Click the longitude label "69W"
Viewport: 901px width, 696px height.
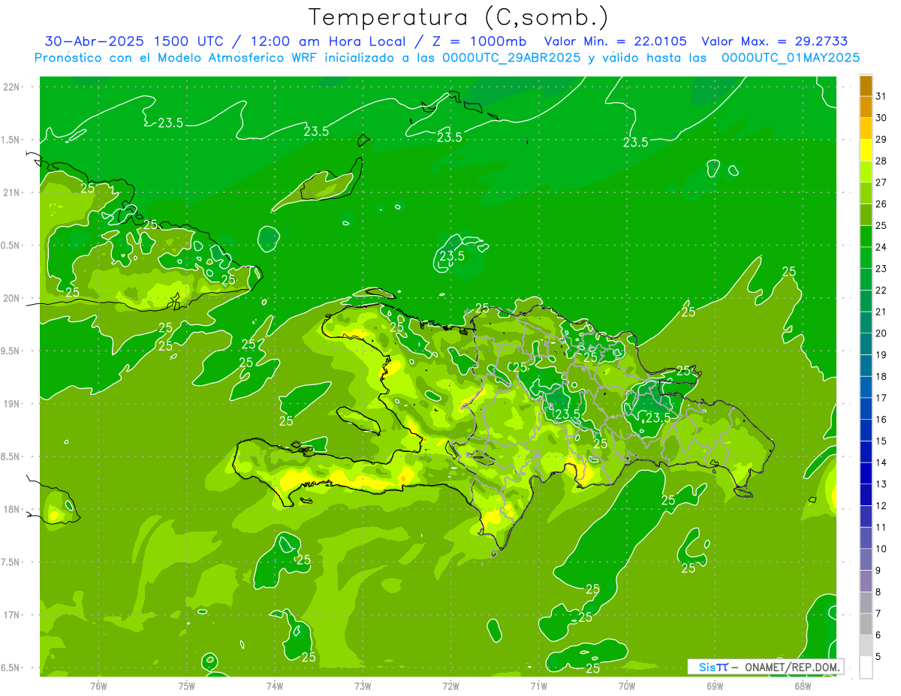(x=715, y=685)
